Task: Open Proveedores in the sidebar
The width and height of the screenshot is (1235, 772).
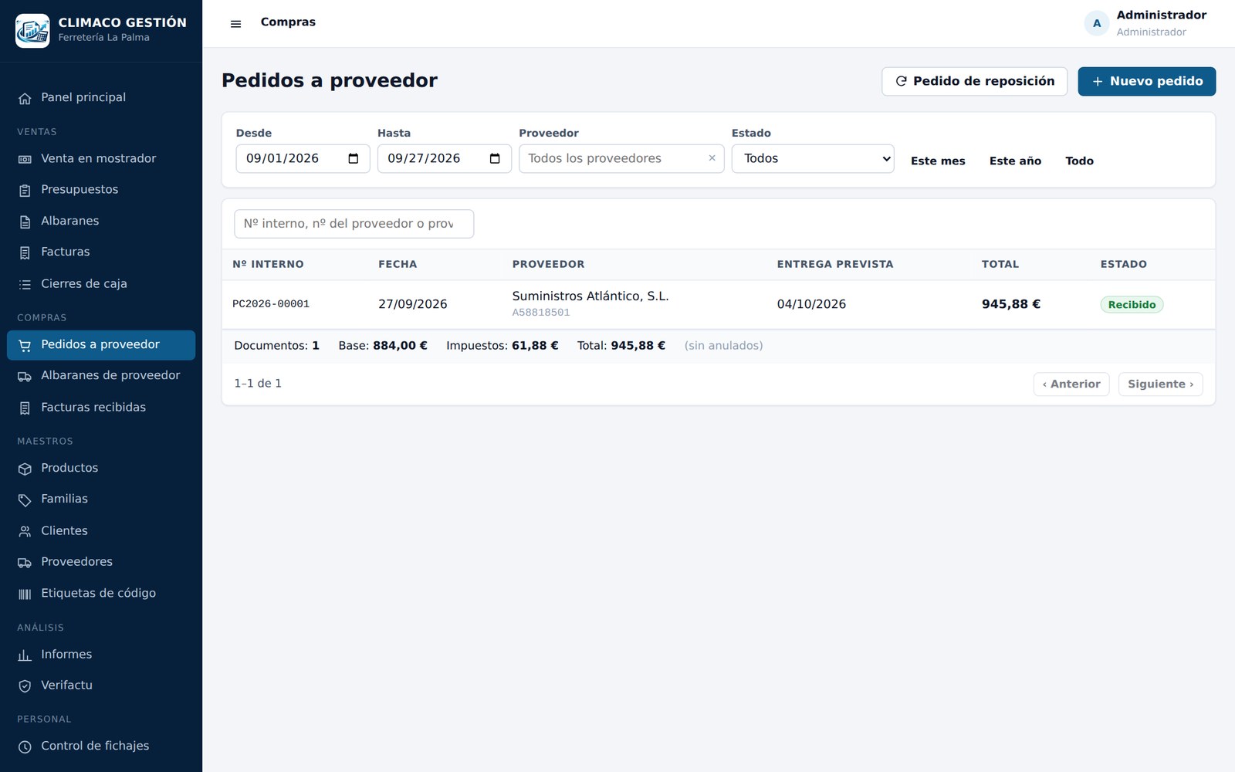Action: [x=101, y=561]
